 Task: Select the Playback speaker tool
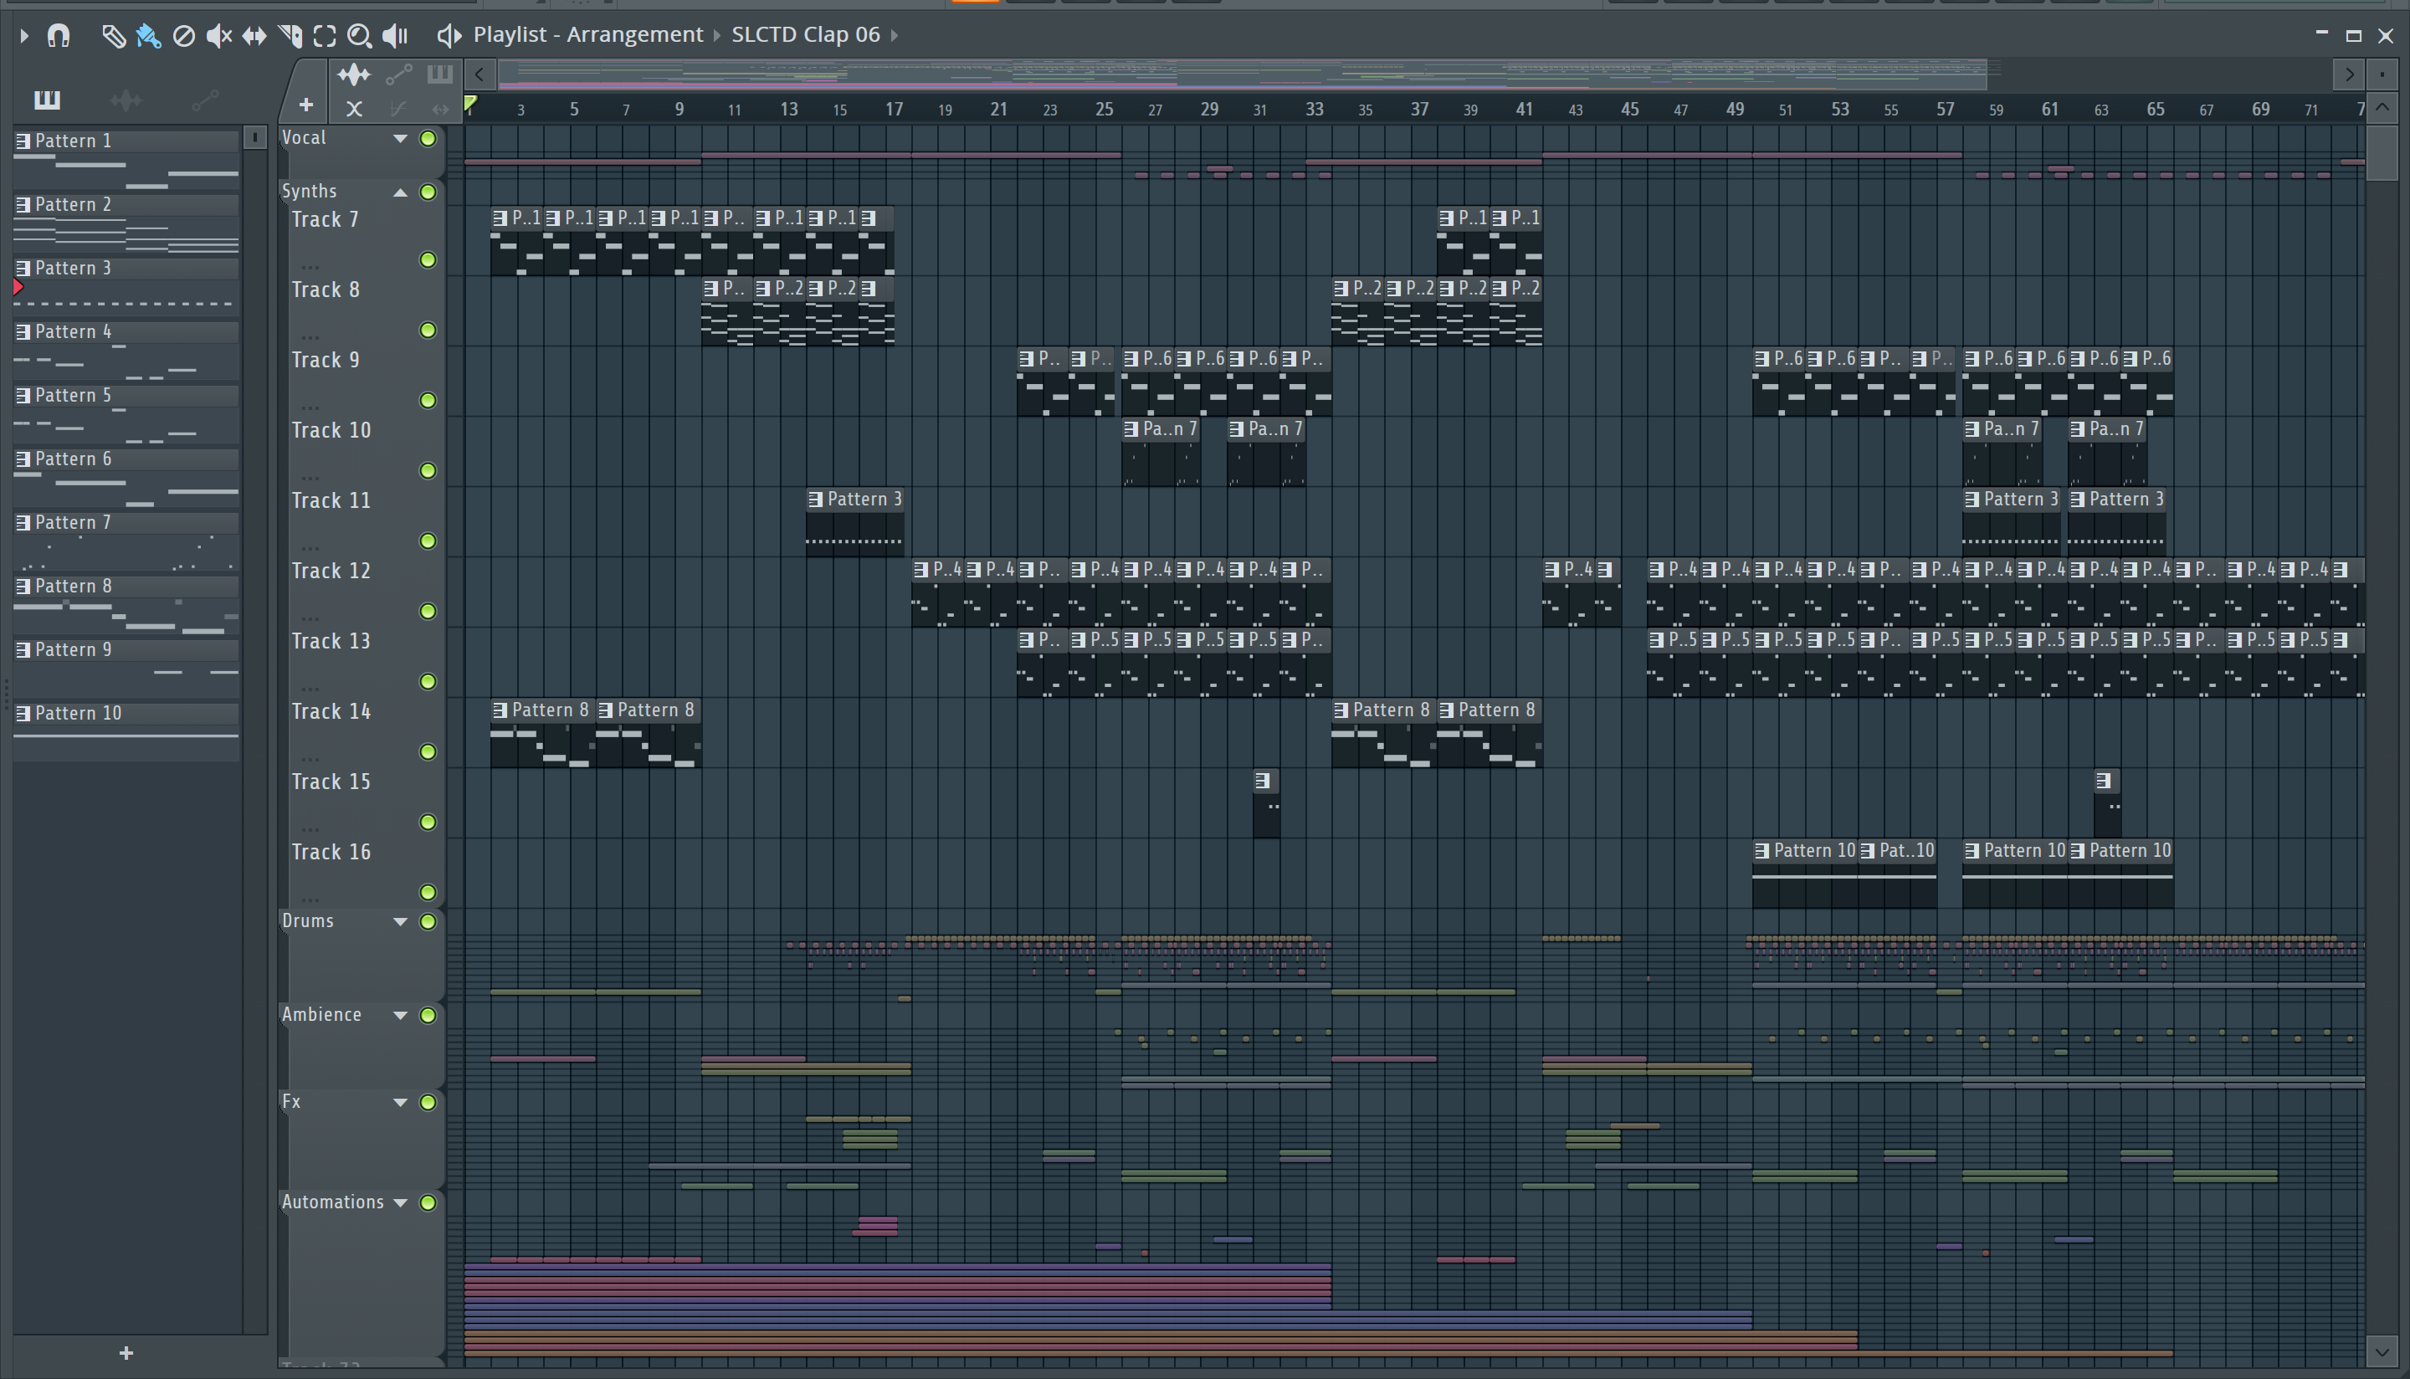395,36
